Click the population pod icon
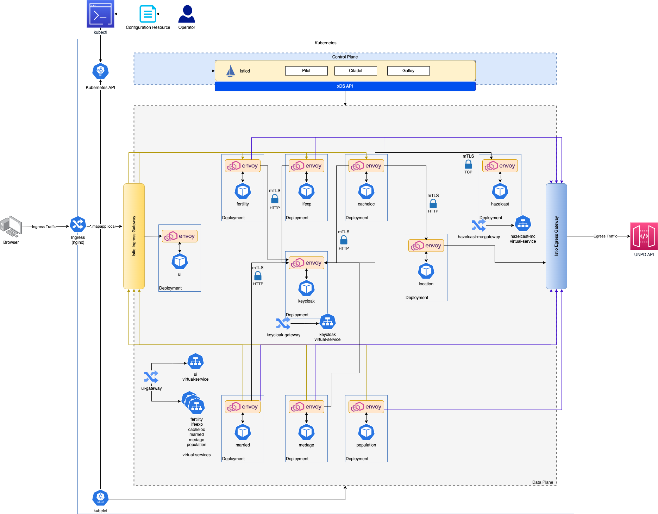The image size is (658, 514). (x=366, y=432)
